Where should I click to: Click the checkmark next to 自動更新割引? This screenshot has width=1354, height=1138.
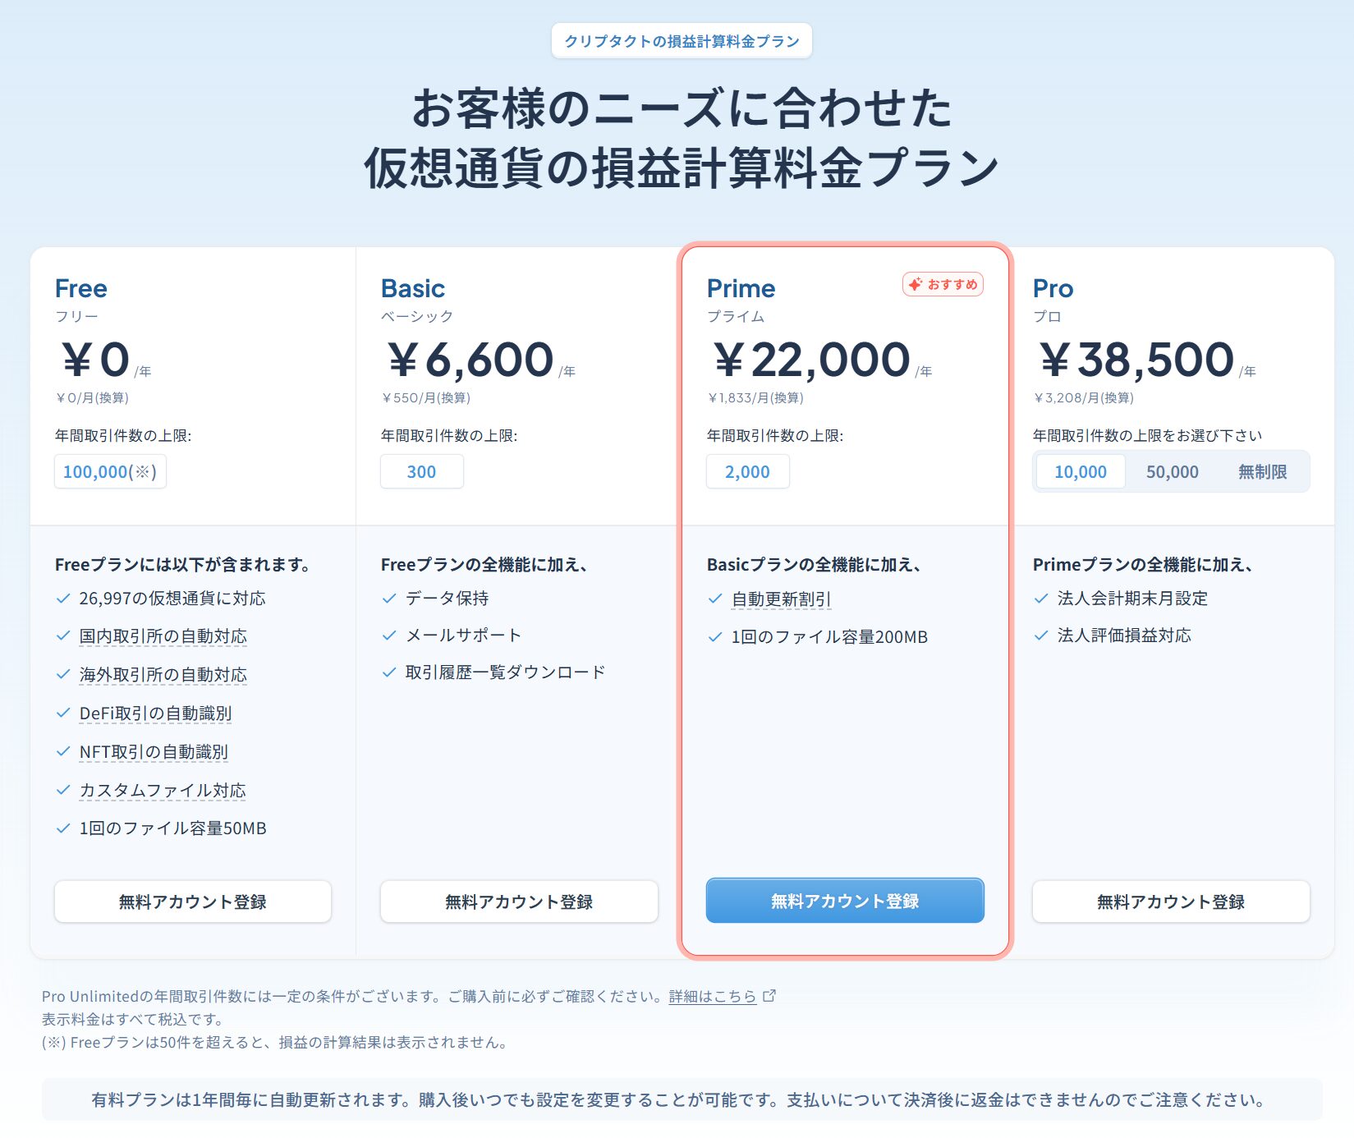[x=714, y=599]
